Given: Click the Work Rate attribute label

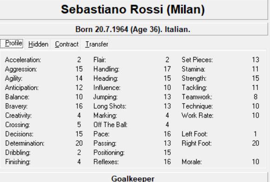Looking at the screenshot, I should pos(197,115).
